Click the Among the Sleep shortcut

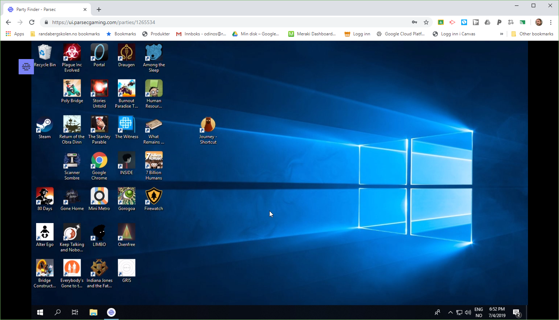tap(154, 58)
